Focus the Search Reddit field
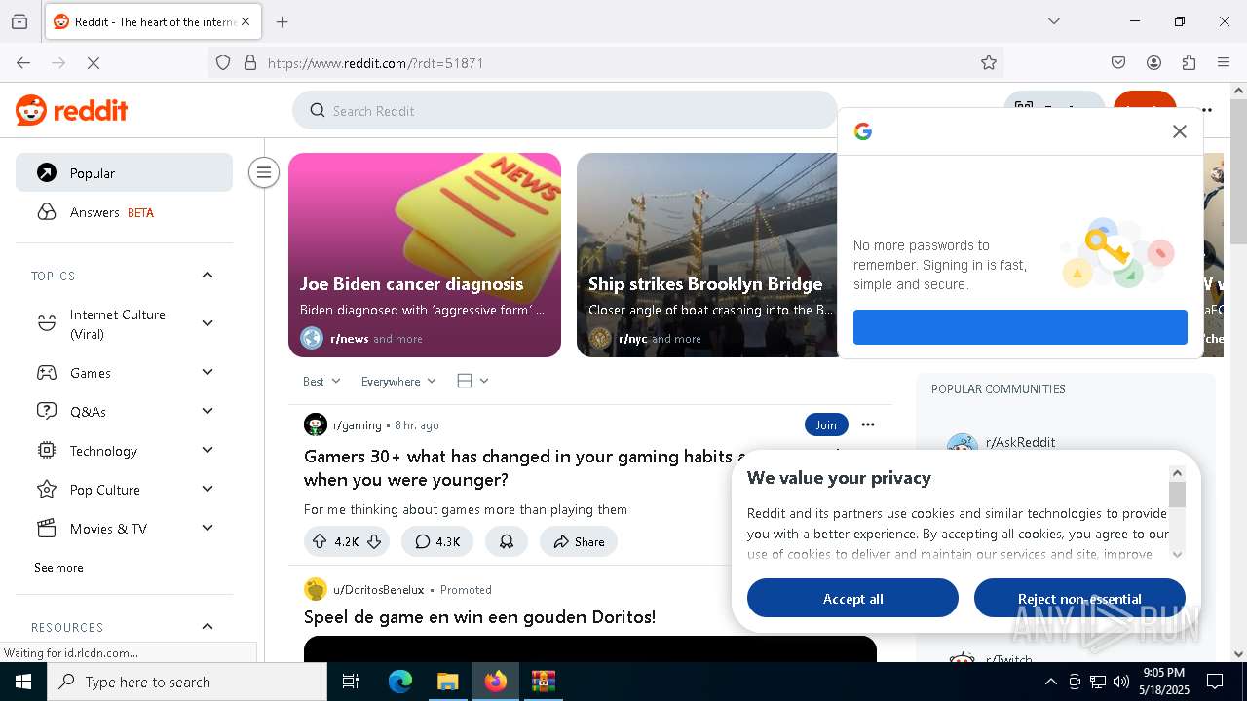The height and width of the screenshot is (701, 1247). (x=565, y=110)
